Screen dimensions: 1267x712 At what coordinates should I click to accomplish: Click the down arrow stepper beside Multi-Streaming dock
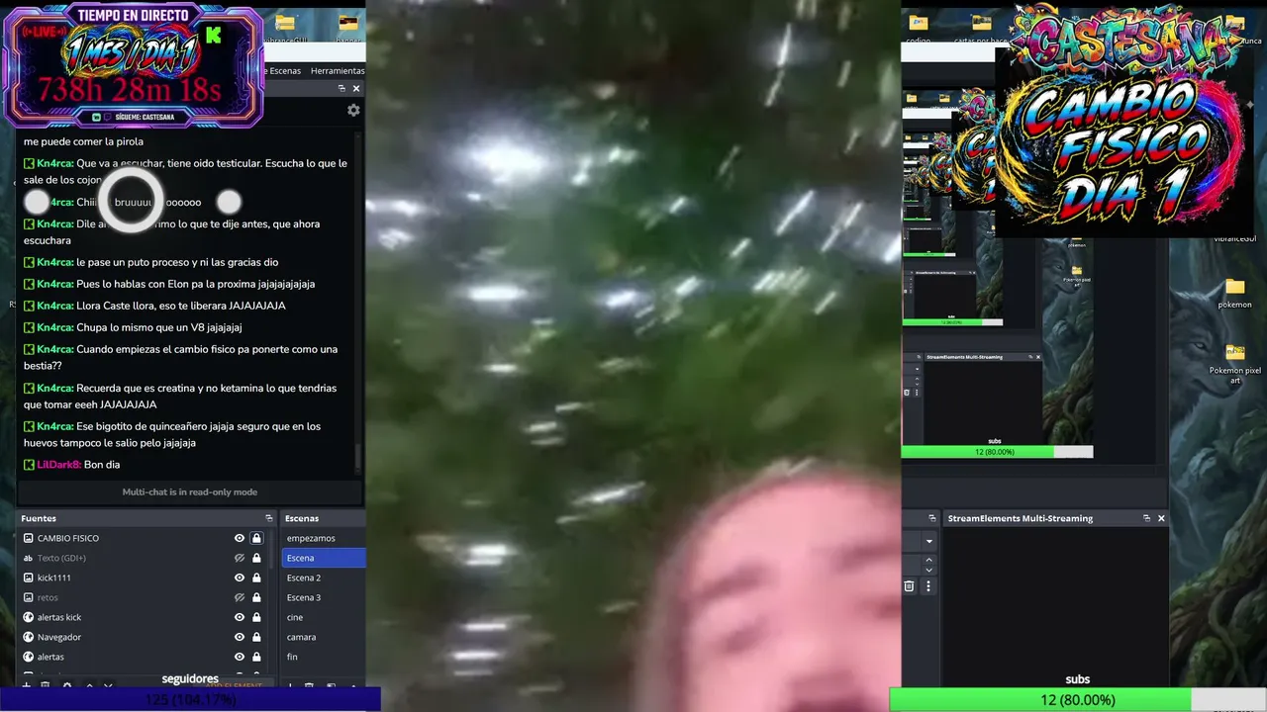pyautogui.click(x=928, y=570)
